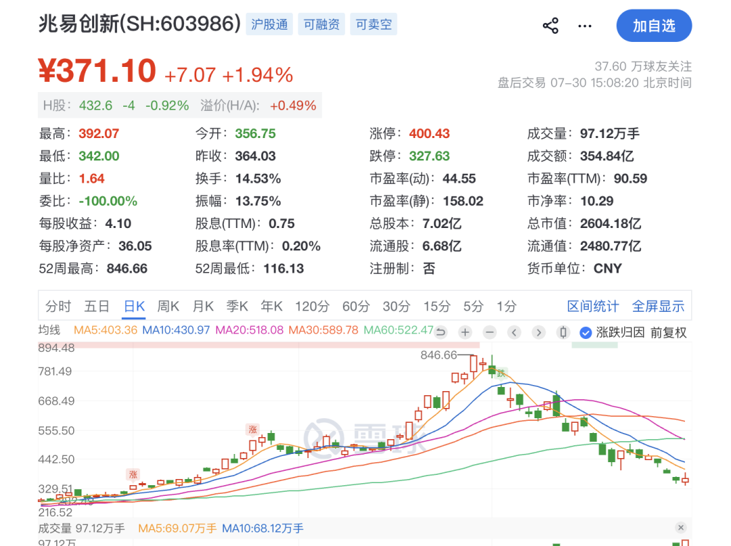Click the 846.66 peak price label on chart
Screen dimensions: 731x546
coord(439,355)
